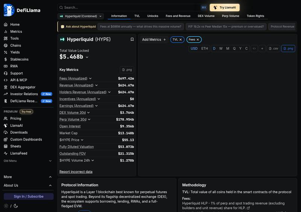Viewport: 301px width, 212px height.
Task: Expand Holders Revenue (Annualized) row
Action: point(109,92)
